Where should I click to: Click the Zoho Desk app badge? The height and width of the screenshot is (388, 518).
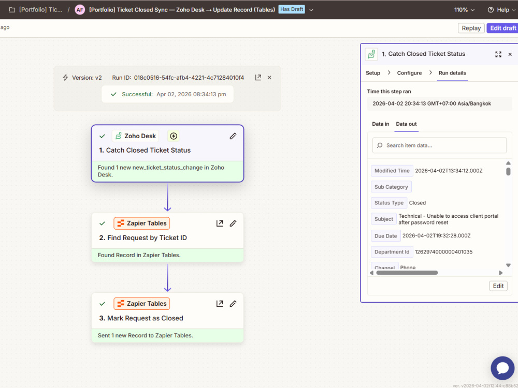coord(135,136)
